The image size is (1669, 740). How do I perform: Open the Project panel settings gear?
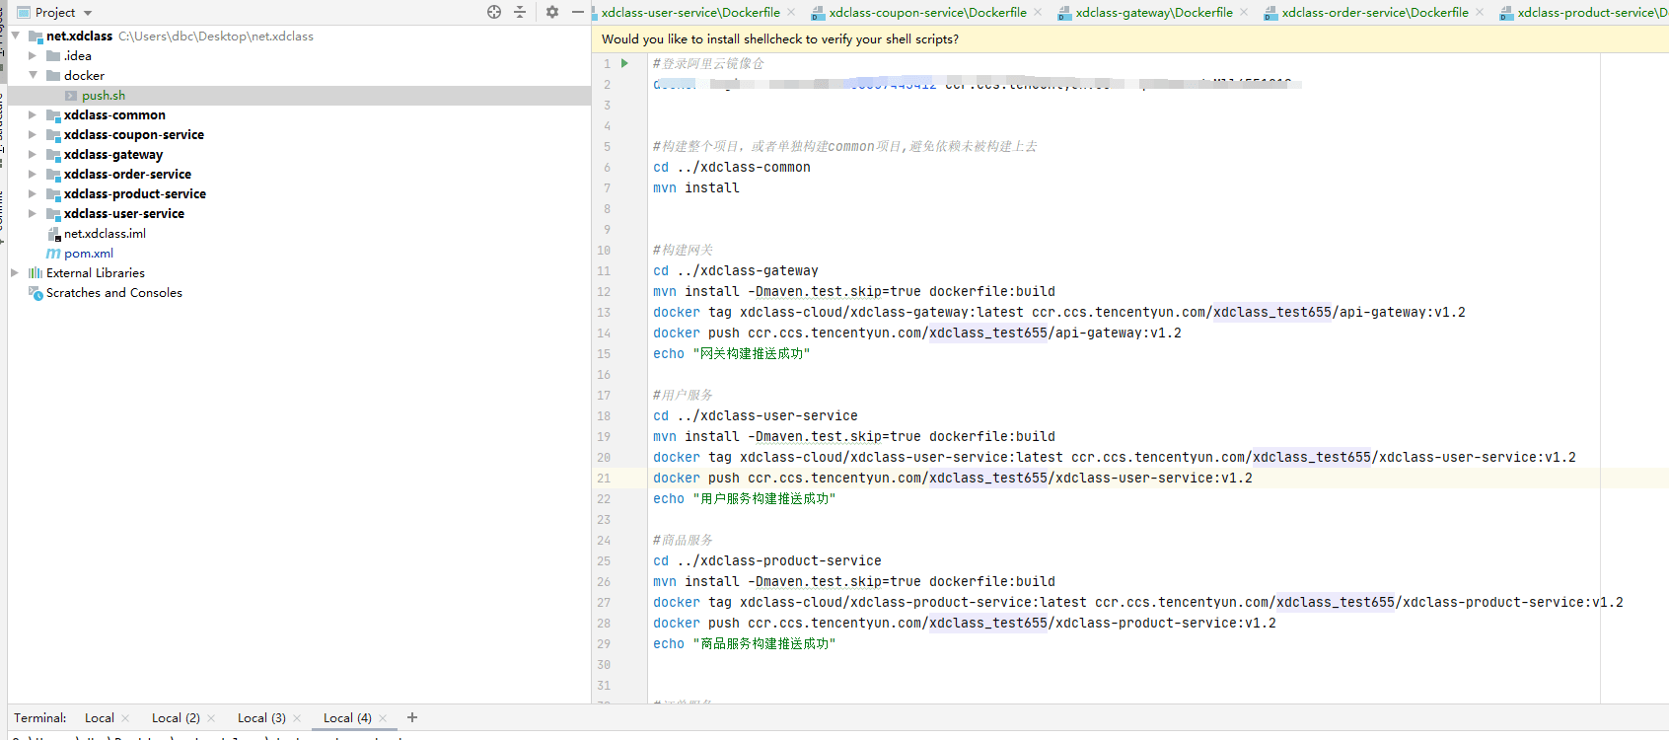pyautogui.click(x=552, y=12)
